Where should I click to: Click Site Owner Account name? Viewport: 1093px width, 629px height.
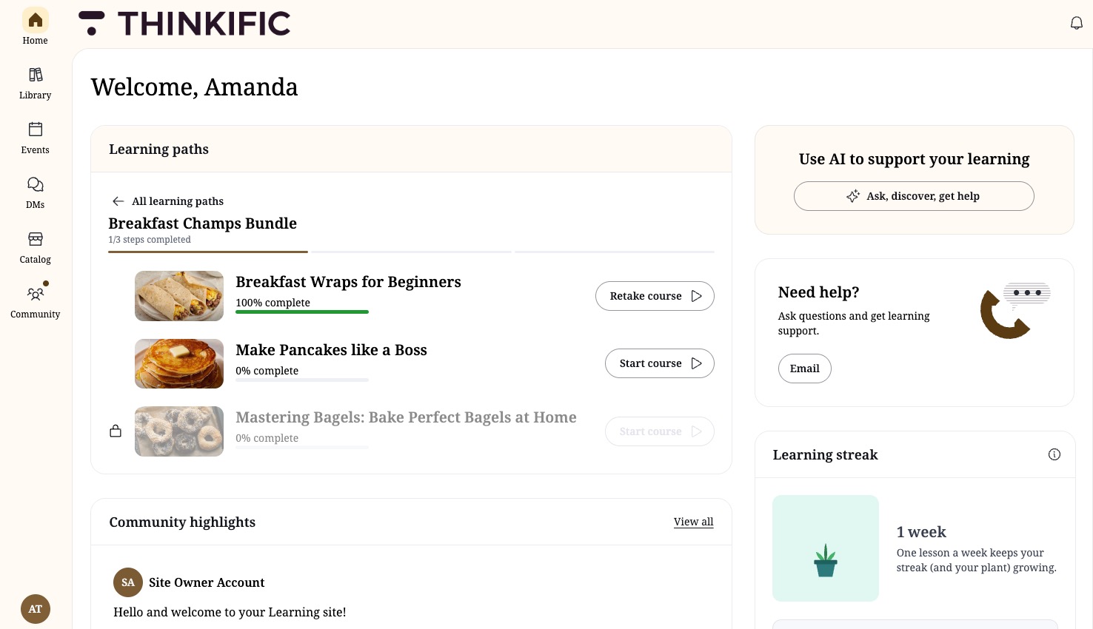tap(207, 582)
